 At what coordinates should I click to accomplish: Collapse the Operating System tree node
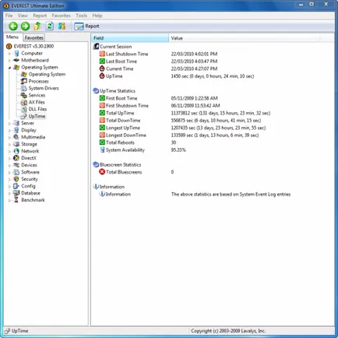(x=9, y=68)
